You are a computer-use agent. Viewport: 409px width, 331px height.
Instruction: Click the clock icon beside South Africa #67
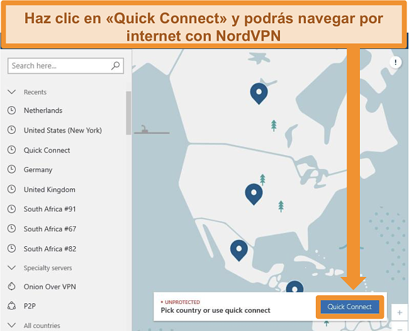tap(11, 229)
